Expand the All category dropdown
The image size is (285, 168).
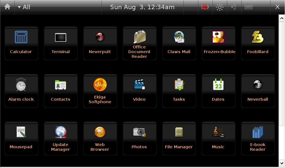[x=24, y=7]
